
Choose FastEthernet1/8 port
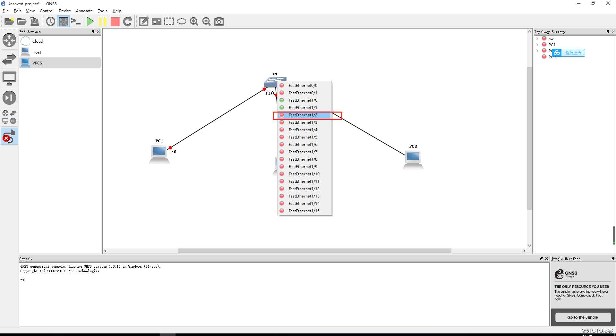[304, 159]
